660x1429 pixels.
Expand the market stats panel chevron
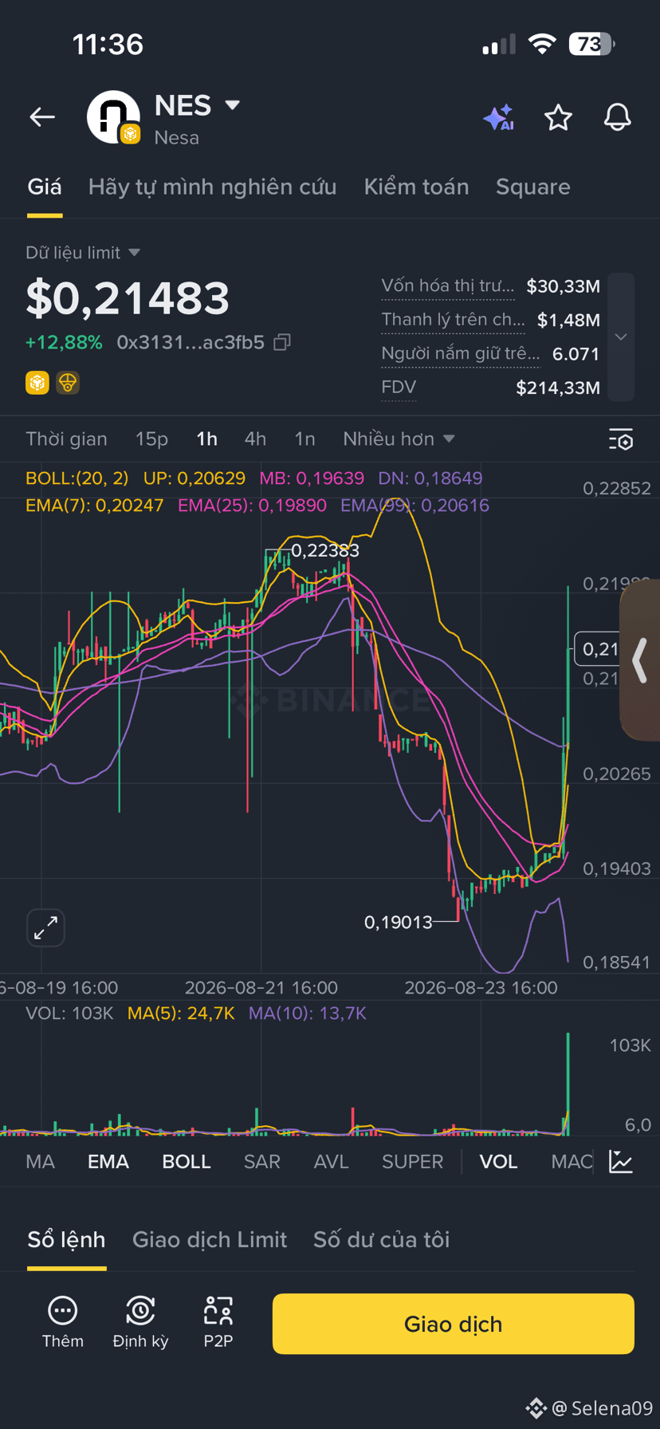[621, 337]
